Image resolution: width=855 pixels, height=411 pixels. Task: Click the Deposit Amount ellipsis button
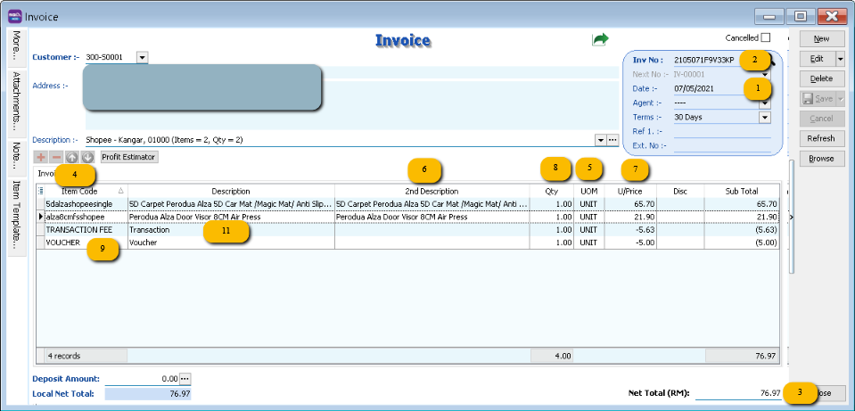pos(185,379)
